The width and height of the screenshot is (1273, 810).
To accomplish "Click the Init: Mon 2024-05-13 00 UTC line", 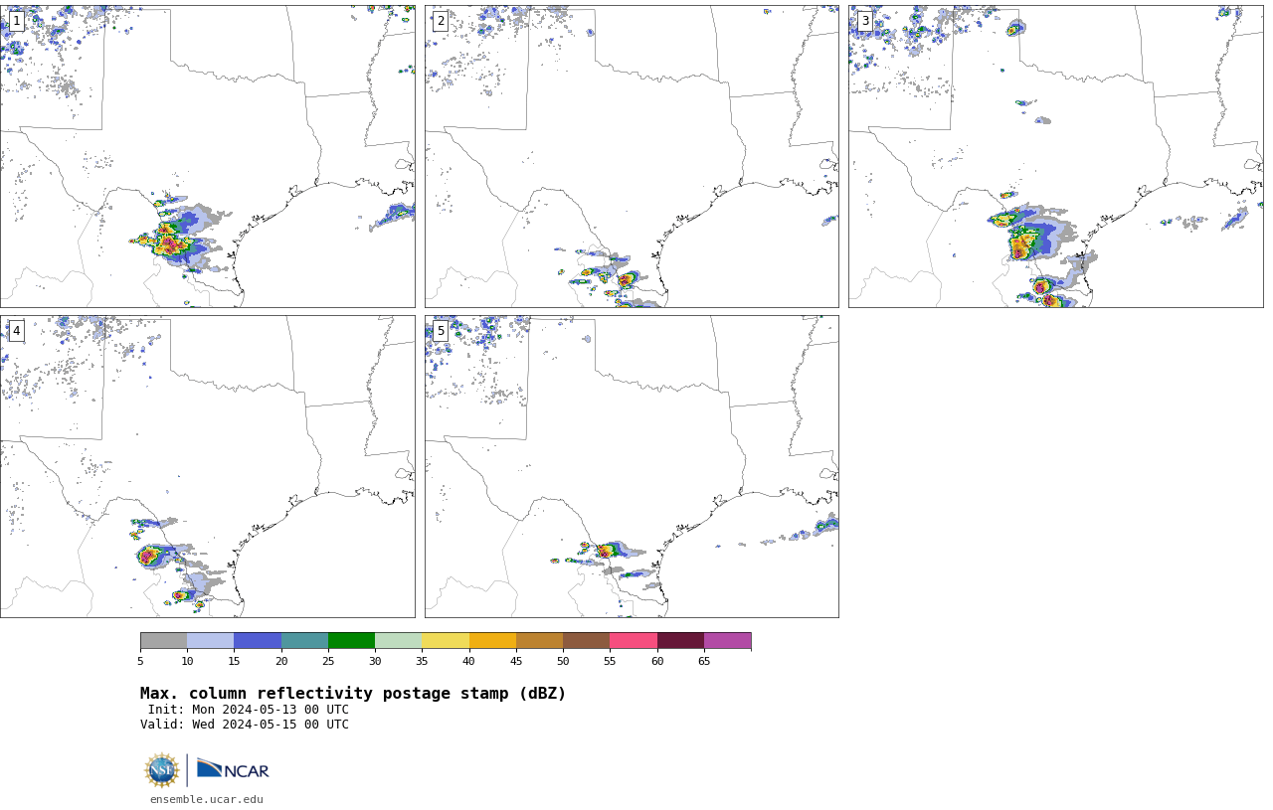I will [x=249, y=710].
